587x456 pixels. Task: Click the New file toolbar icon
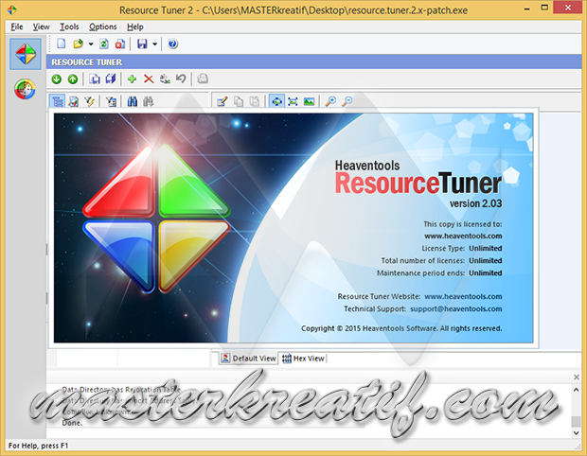pos(61,44)
